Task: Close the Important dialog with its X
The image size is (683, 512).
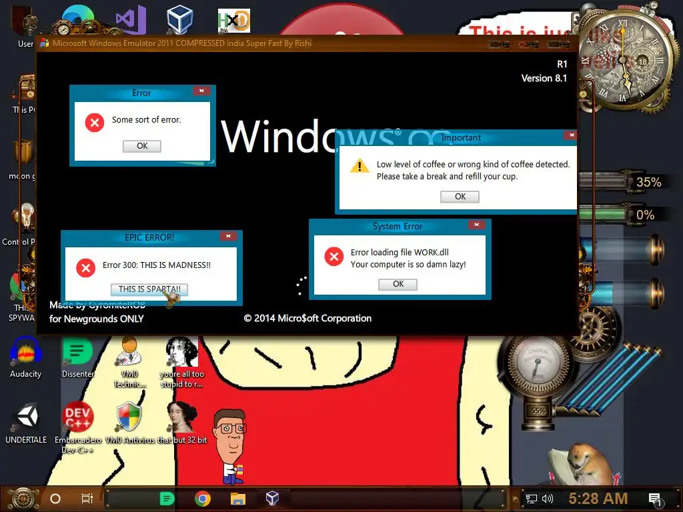Action: (x=572, y=135)
